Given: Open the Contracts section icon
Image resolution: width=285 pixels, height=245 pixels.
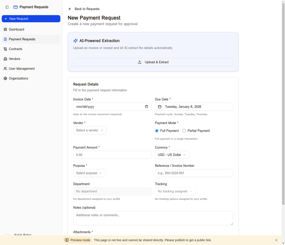Looking at the screenshot, I should [x=5, y=49].
